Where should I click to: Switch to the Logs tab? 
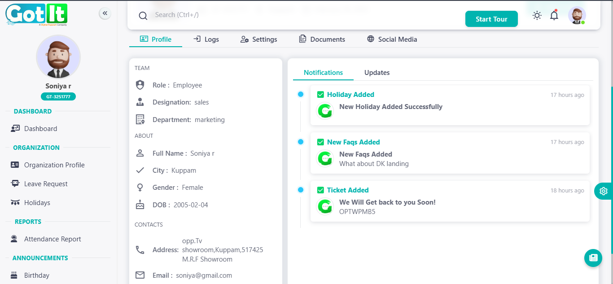[206, 39]
